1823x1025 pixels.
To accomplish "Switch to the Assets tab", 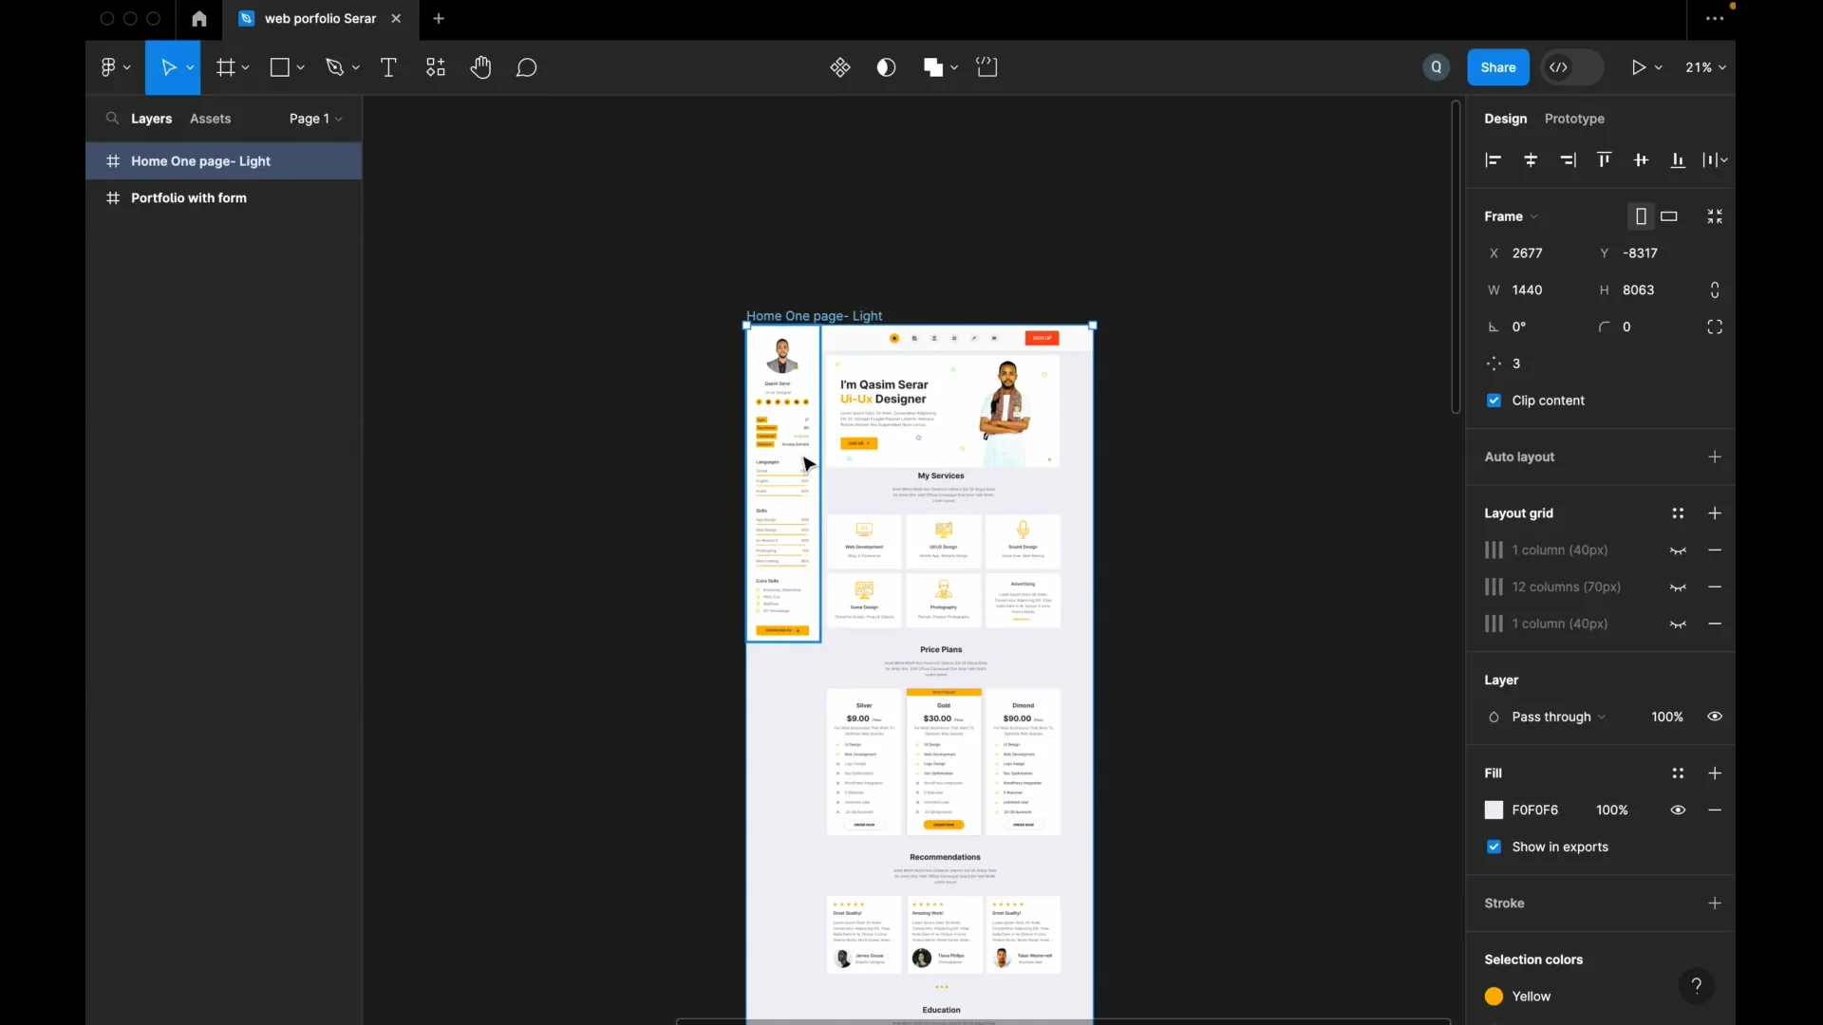I will click(210, 119).
